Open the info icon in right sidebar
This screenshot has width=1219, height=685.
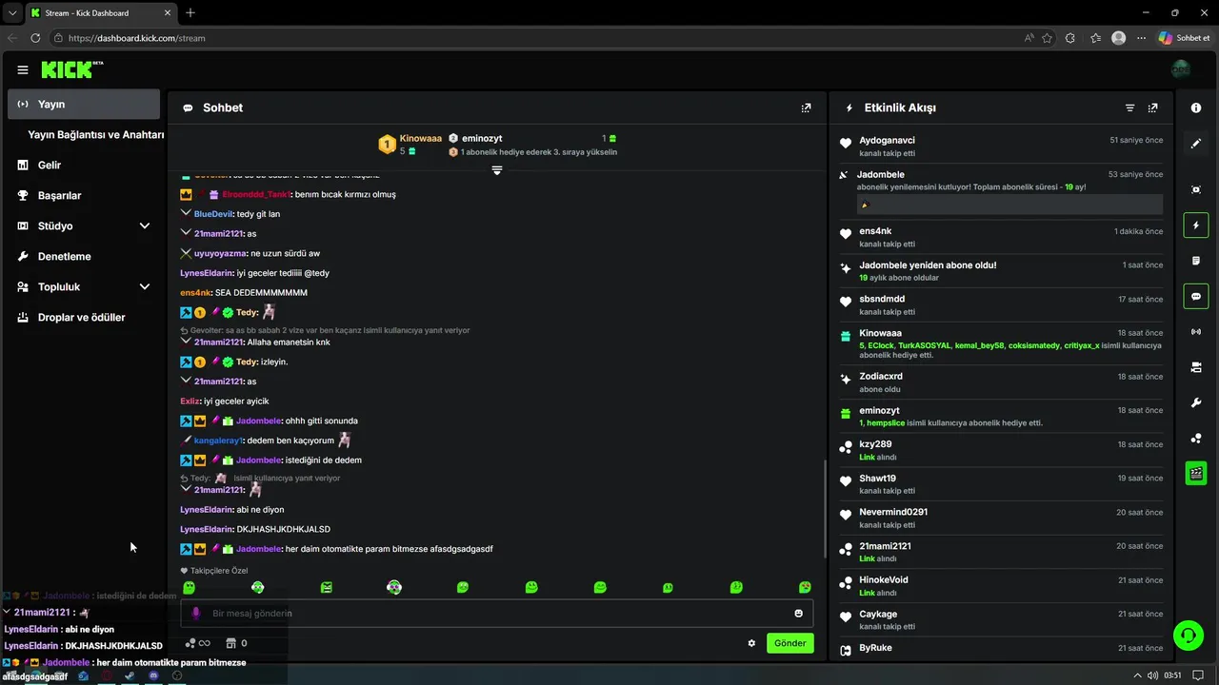tap(1196, 108)
